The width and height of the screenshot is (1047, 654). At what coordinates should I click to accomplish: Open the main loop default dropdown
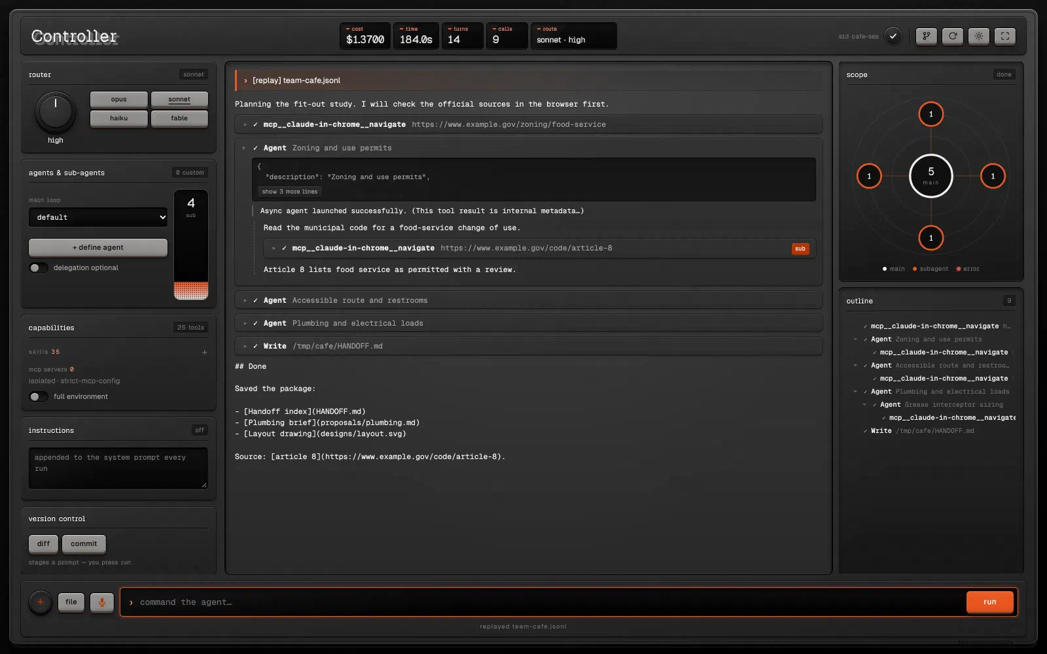(x=98, y=217)
